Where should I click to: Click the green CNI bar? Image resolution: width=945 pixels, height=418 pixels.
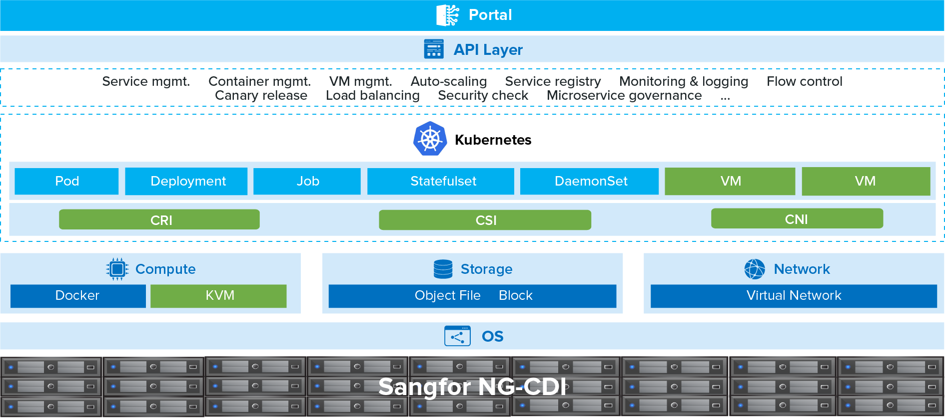[797, 218]
